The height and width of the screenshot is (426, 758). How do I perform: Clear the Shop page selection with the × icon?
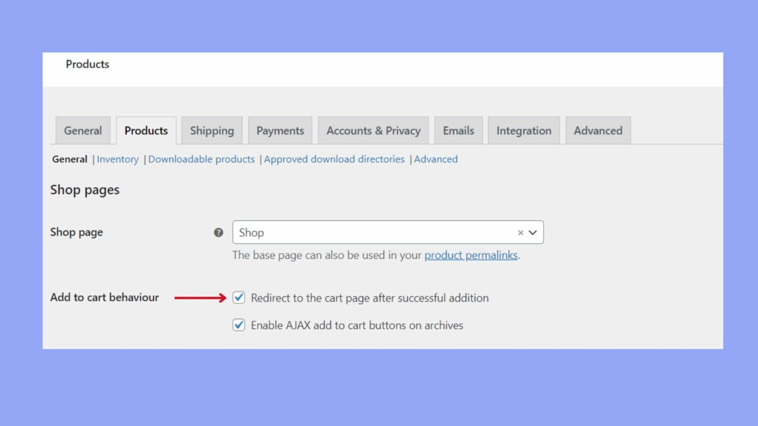click(x=520, y=233)
